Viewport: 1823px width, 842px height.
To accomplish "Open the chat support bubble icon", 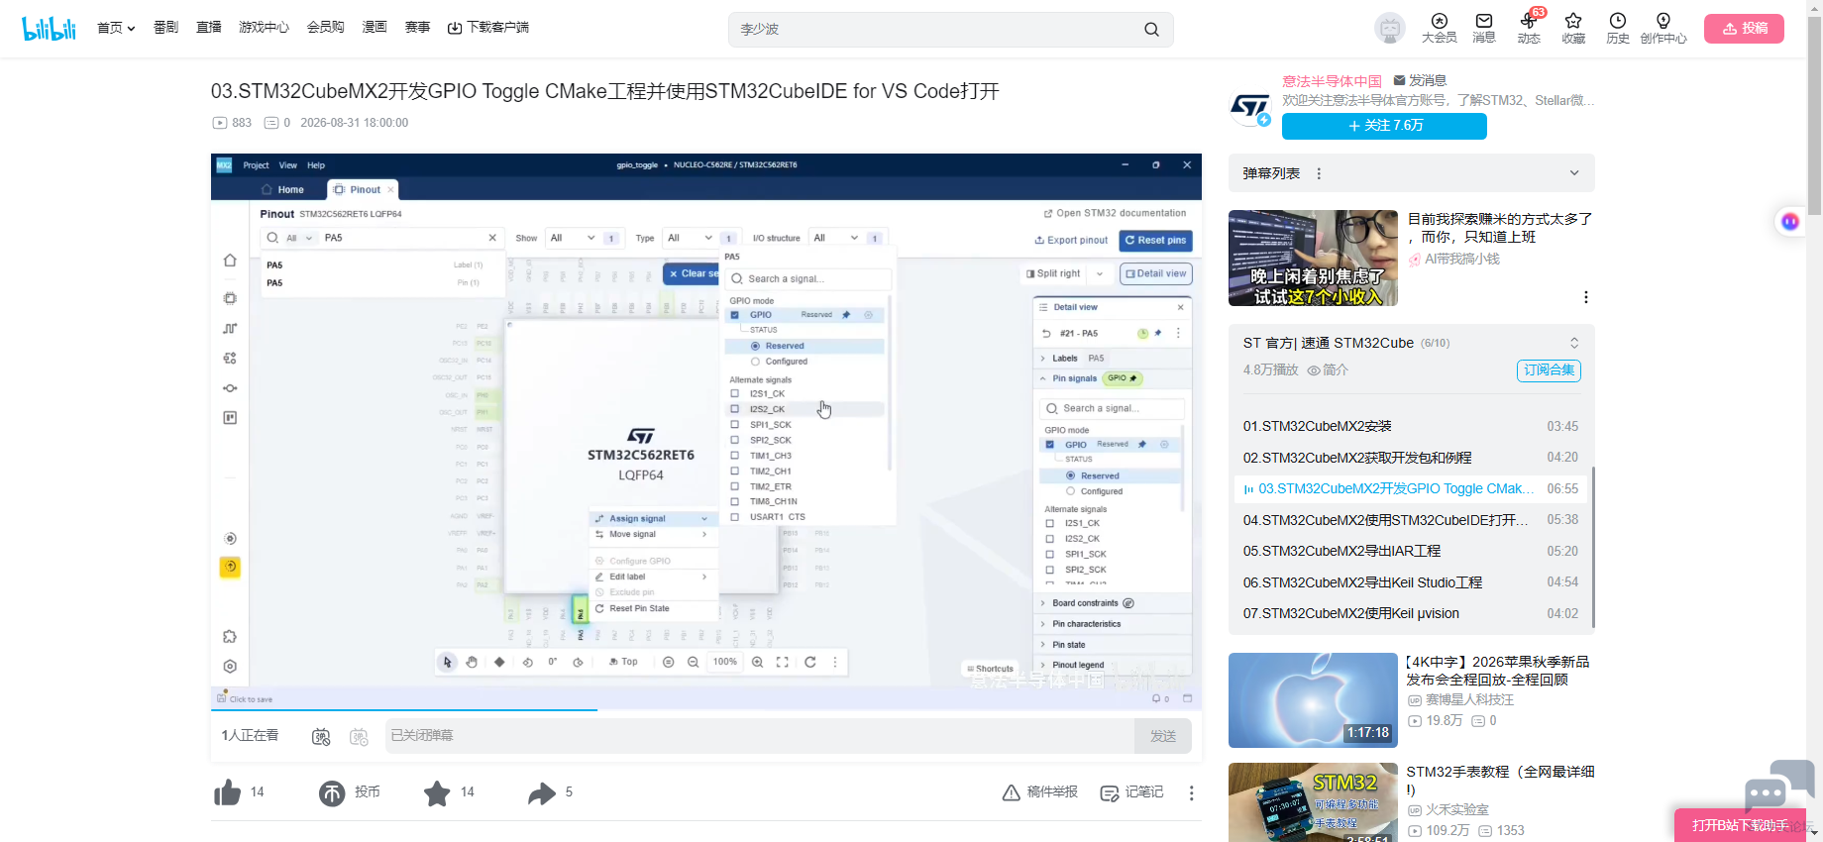I will click(x=1778, y=785).
